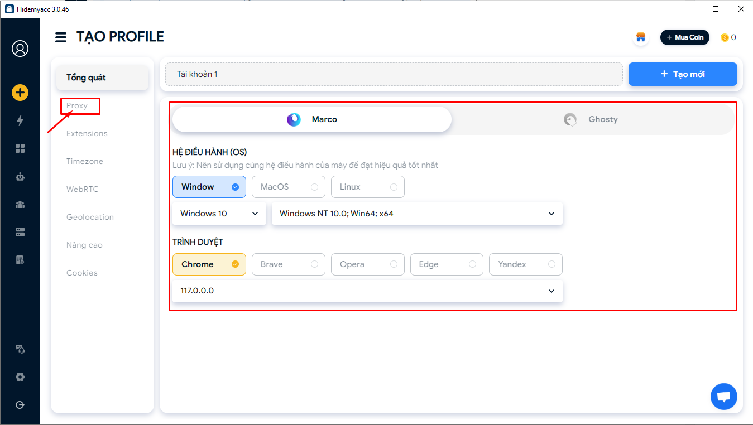753x425 pixels.
Task: Open the settings gear icon in sidebar
Action: point(20,377)
